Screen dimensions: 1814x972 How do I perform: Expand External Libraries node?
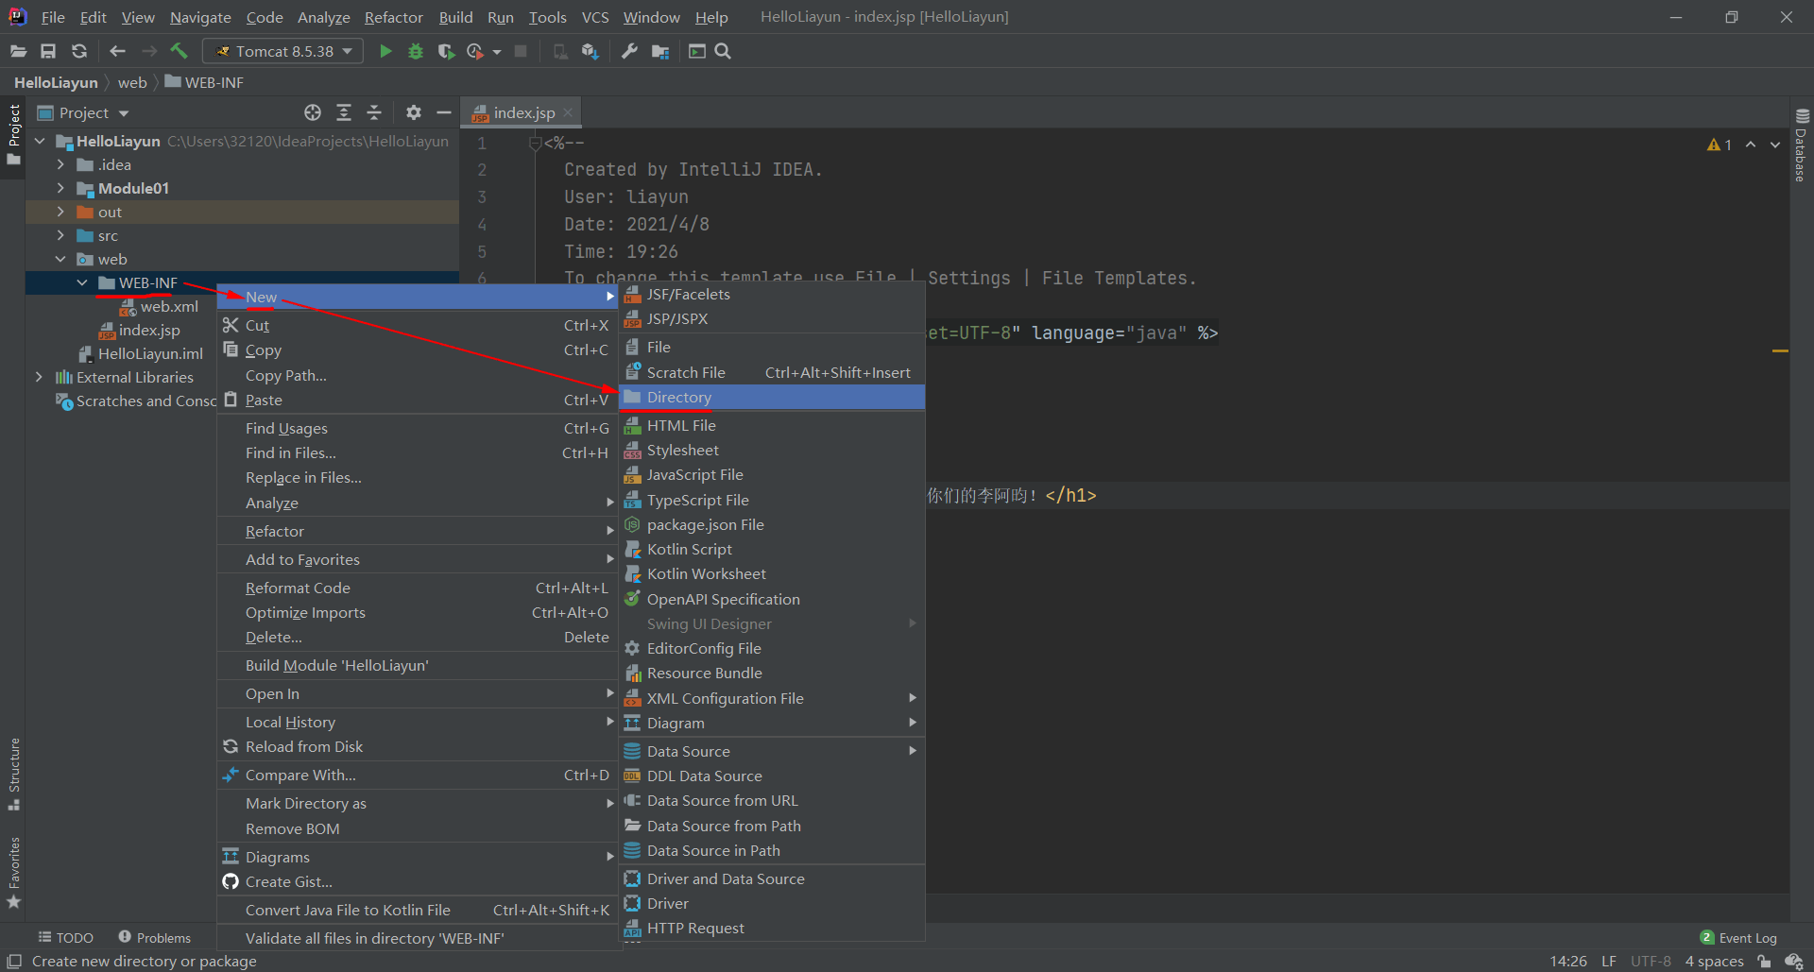(x=39, y=377)
